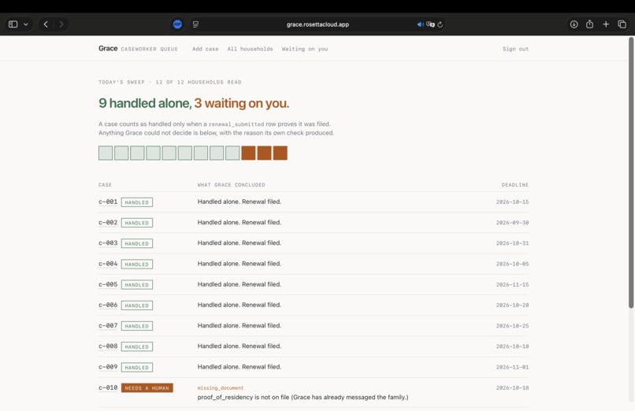Click the HANDLED badge for c-005

(x=137, y=285)
